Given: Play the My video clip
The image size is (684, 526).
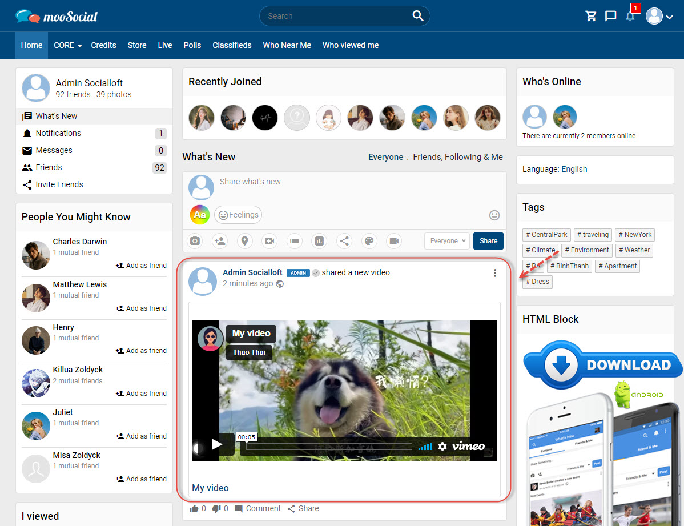Looking at the screenshot, I should click(x=216, y=444).
